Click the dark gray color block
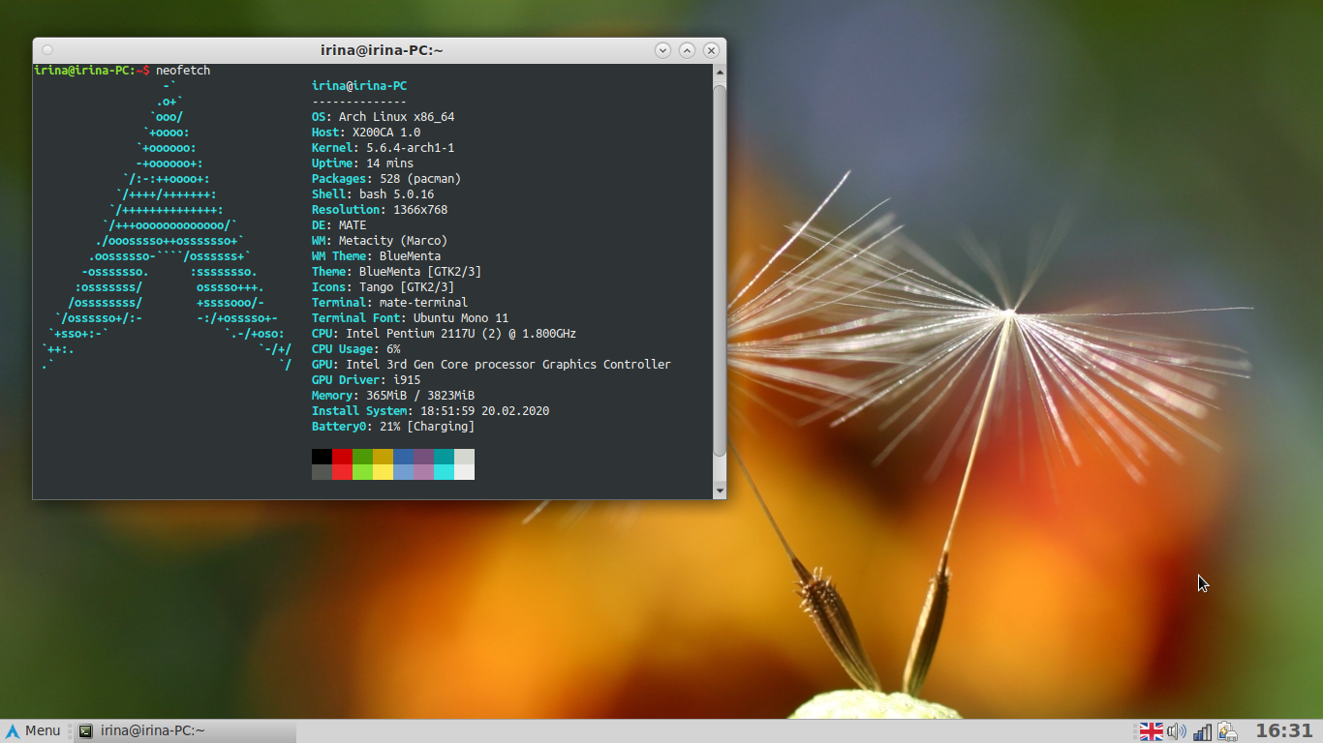The height and width of the screenshot is (743, 1323). point(322,472)
